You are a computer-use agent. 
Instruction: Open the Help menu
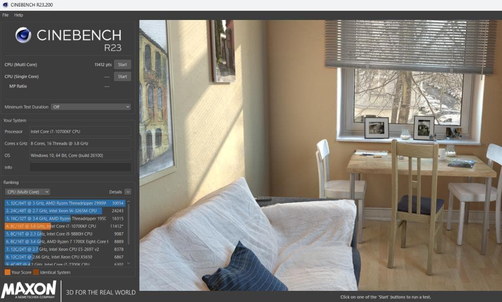[19, 15]
